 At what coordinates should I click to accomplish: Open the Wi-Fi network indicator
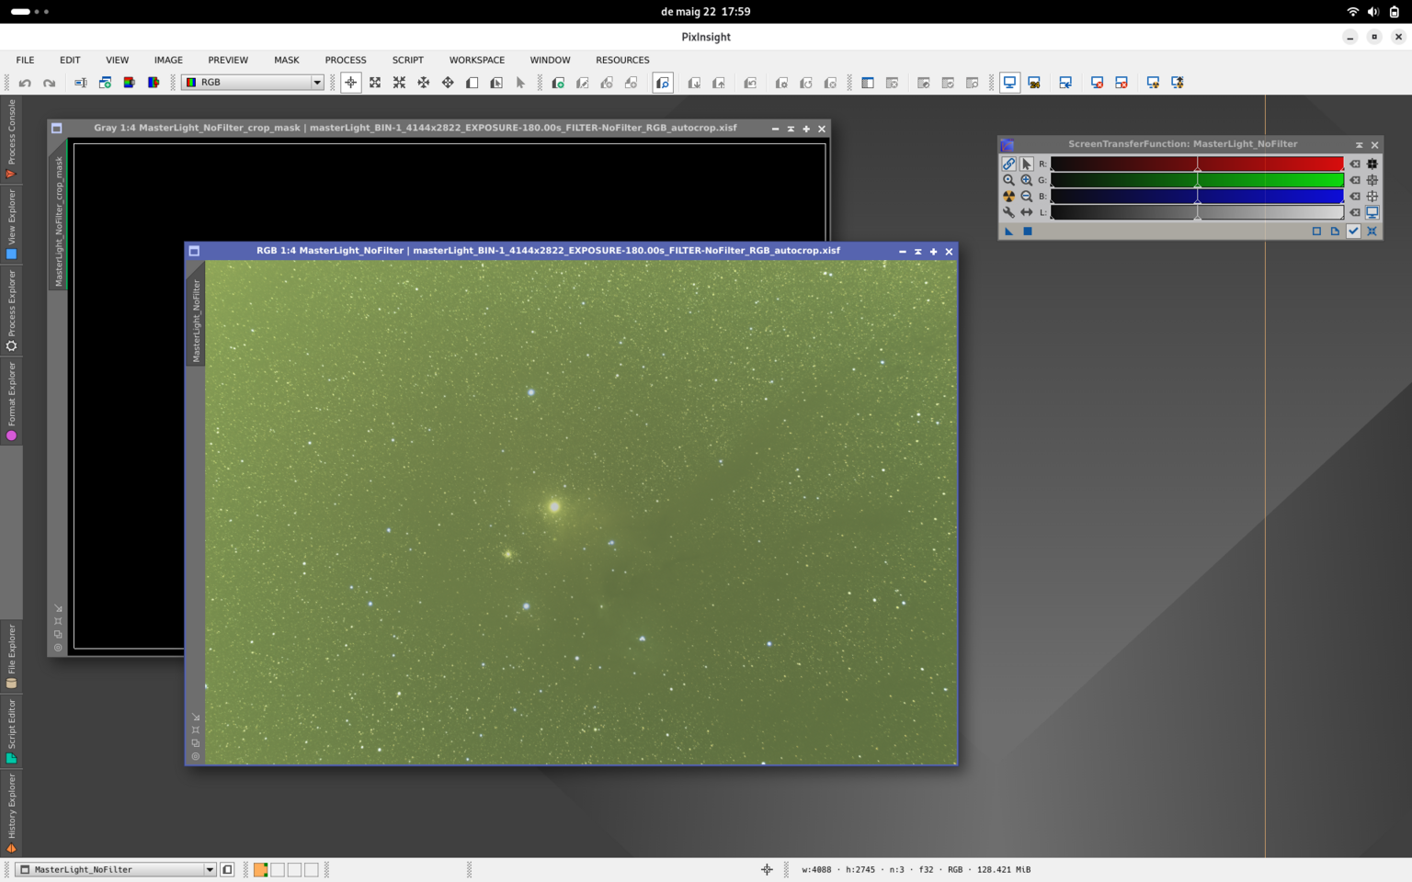pyautogui.click(x=1352, y=12)
